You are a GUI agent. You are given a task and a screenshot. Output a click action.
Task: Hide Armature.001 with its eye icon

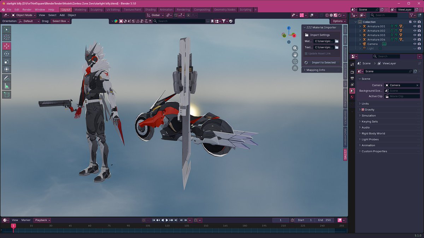[x=415, y=26]
